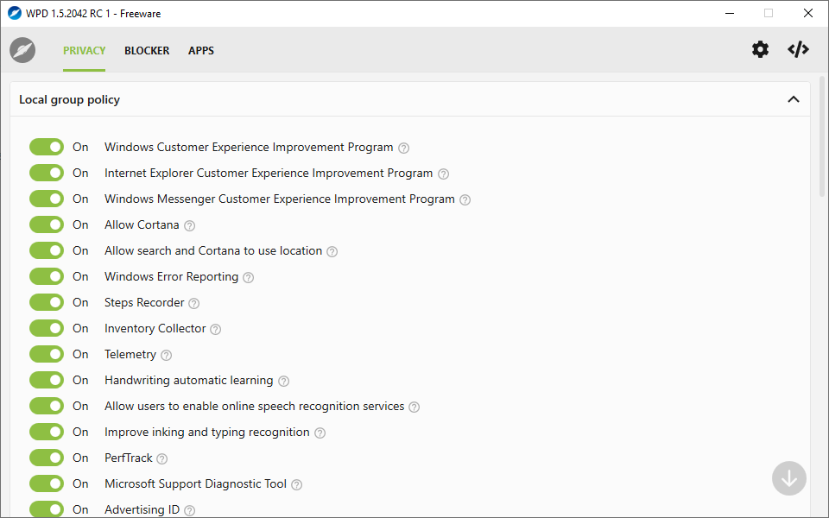Click help icon beside Steps Recorder
Viewport: 829px width, 518px height.
point(194,303)
